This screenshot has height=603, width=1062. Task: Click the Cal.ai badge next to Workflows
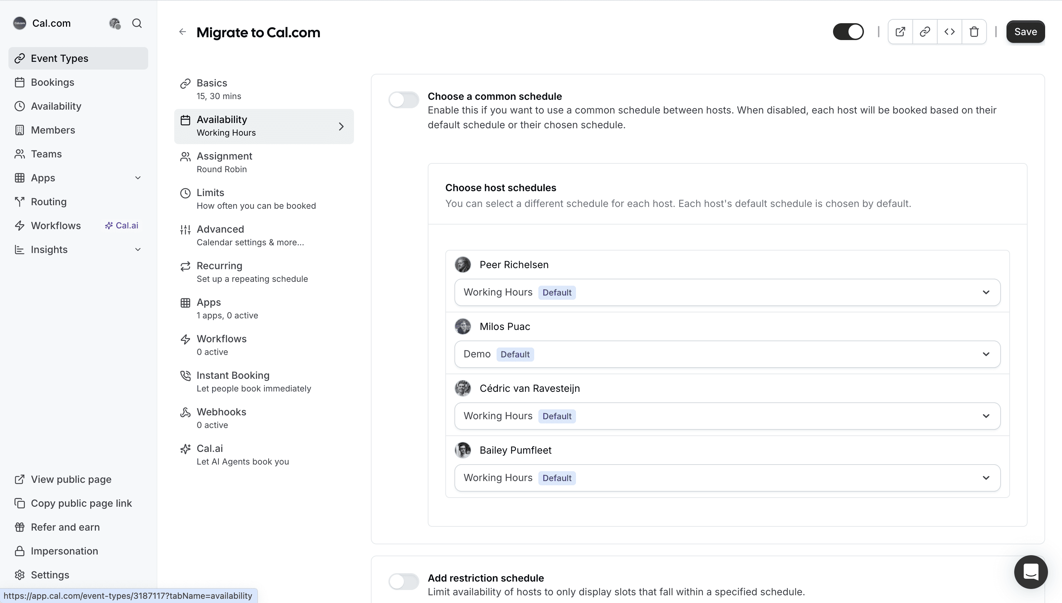(122, 226)
